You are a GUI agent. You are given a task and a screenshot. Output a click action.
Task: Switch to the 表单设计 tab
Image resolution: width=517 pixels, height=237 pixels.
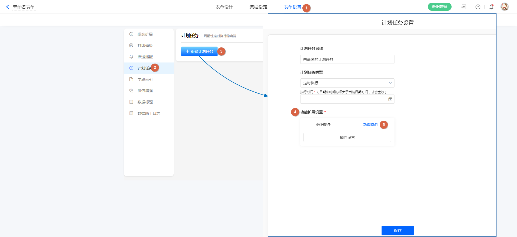[224, 7]
